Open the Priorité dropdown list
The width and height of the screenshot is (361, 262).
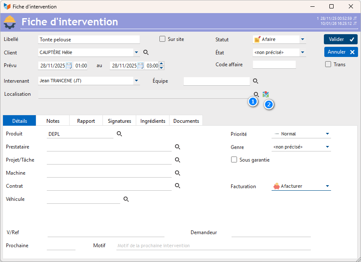327,134
